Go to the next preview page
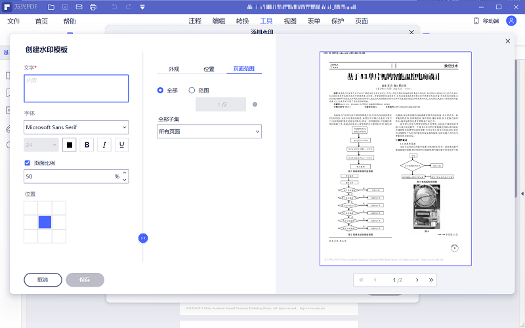525x328 pixels. click(x=417, y=280)
